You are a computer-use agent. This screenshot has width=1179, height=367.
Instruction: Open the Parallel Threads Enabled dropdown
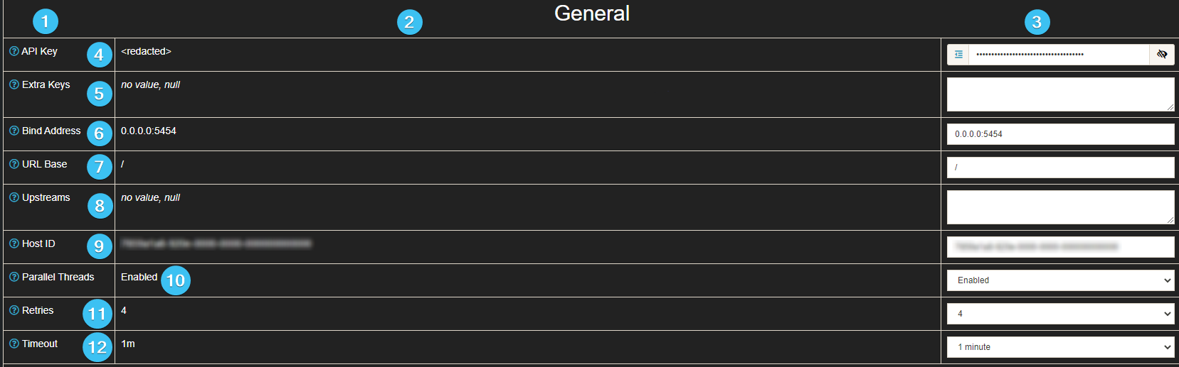pos(1060,280)
